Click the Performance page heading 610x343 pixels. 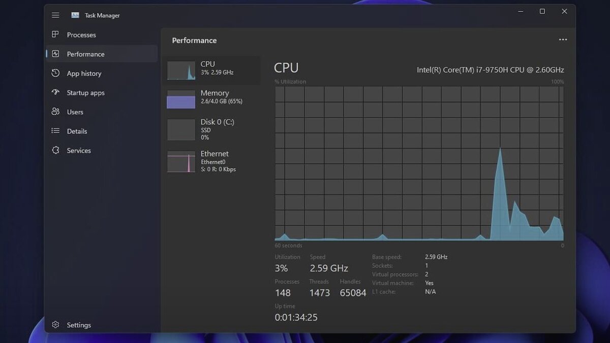[x=194, y=41]
